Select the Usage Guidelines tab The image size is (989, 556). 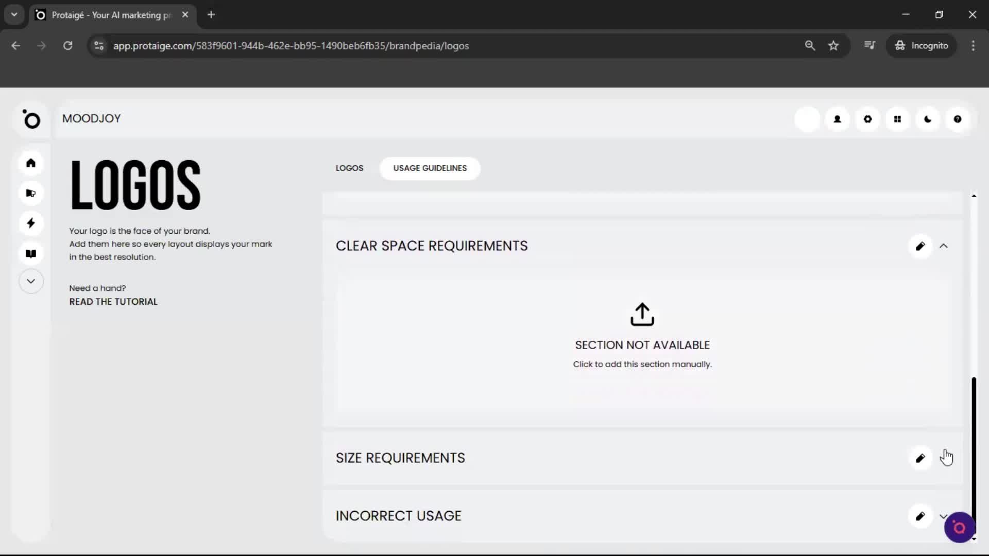[430, 168]
